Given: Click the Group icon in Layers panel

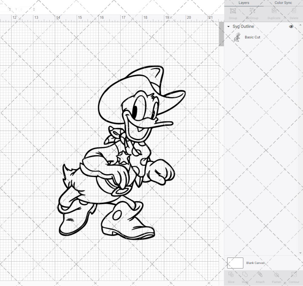Looking at the screenshot, I should pos(233,11).
